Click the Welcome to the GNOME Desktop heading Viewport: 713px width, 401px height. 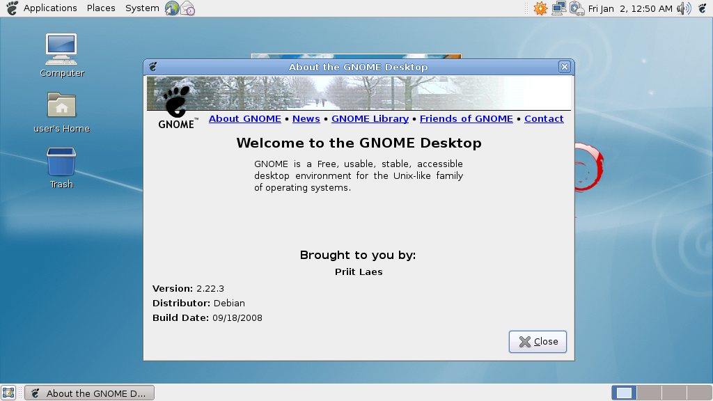point(359,143)
